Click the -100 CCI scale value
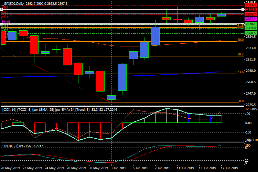 click(x=248, y=132)
